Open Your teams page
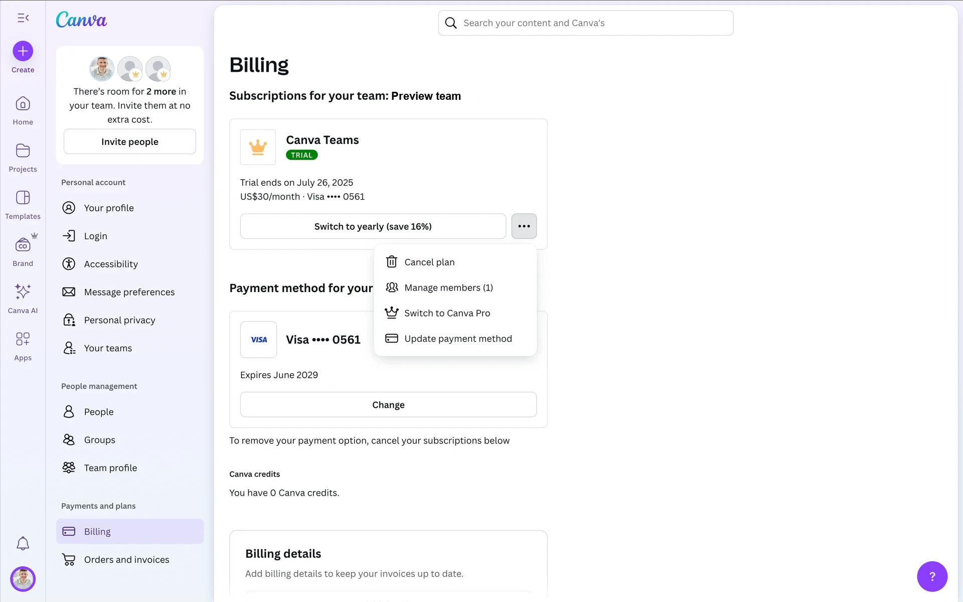 tap(130, 348)
